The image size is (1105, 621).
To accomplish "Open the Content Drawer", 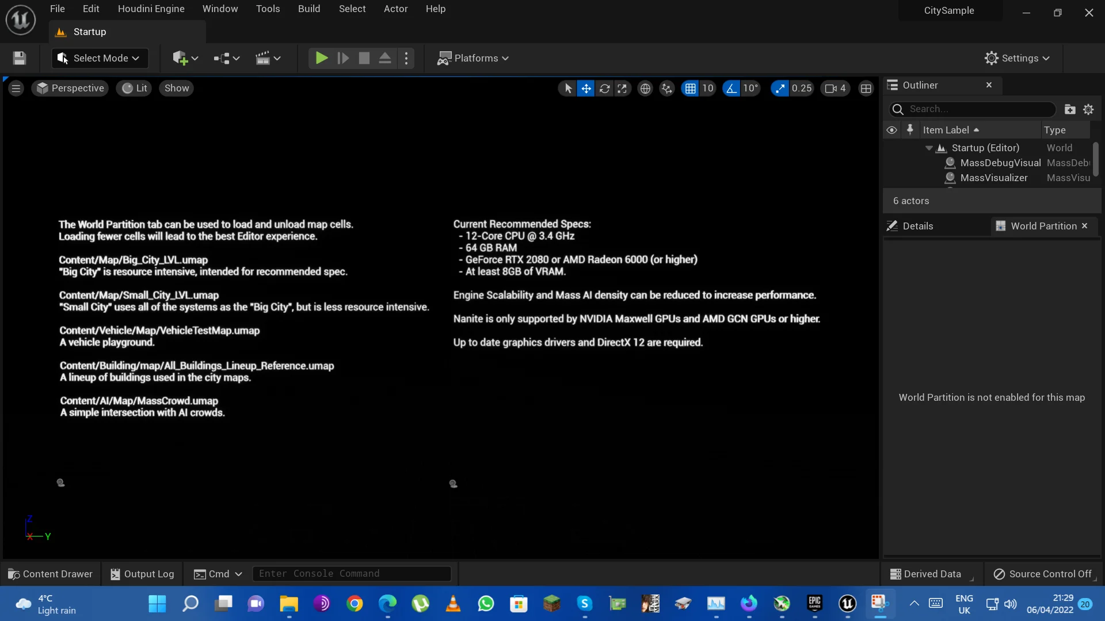I will pyautogui.click(x=51, y=574).
